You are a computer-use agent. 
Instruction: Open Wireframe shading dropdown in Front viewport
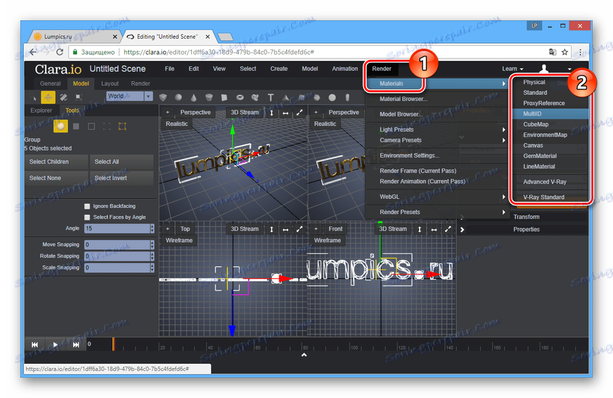click(327, 240)
